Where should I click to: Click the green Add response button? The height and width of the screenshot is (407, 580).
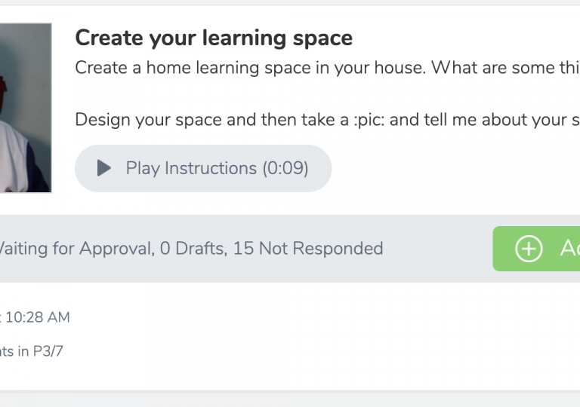point(536,249)
